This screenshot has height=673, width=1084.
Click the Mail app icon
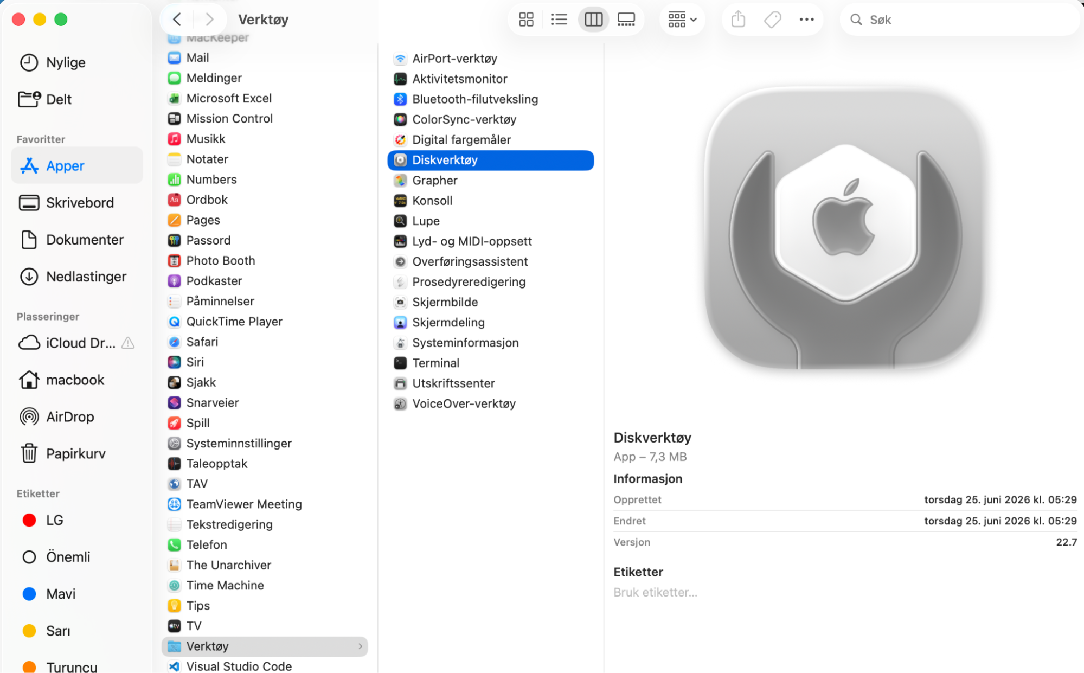click(x=174, y=57)
